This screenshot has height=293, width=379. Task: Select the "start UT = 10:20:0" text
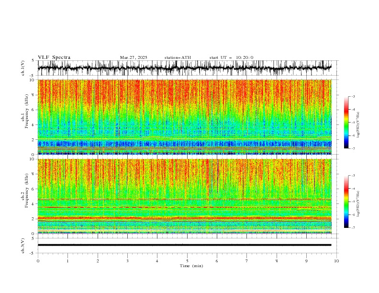[231, 57]
